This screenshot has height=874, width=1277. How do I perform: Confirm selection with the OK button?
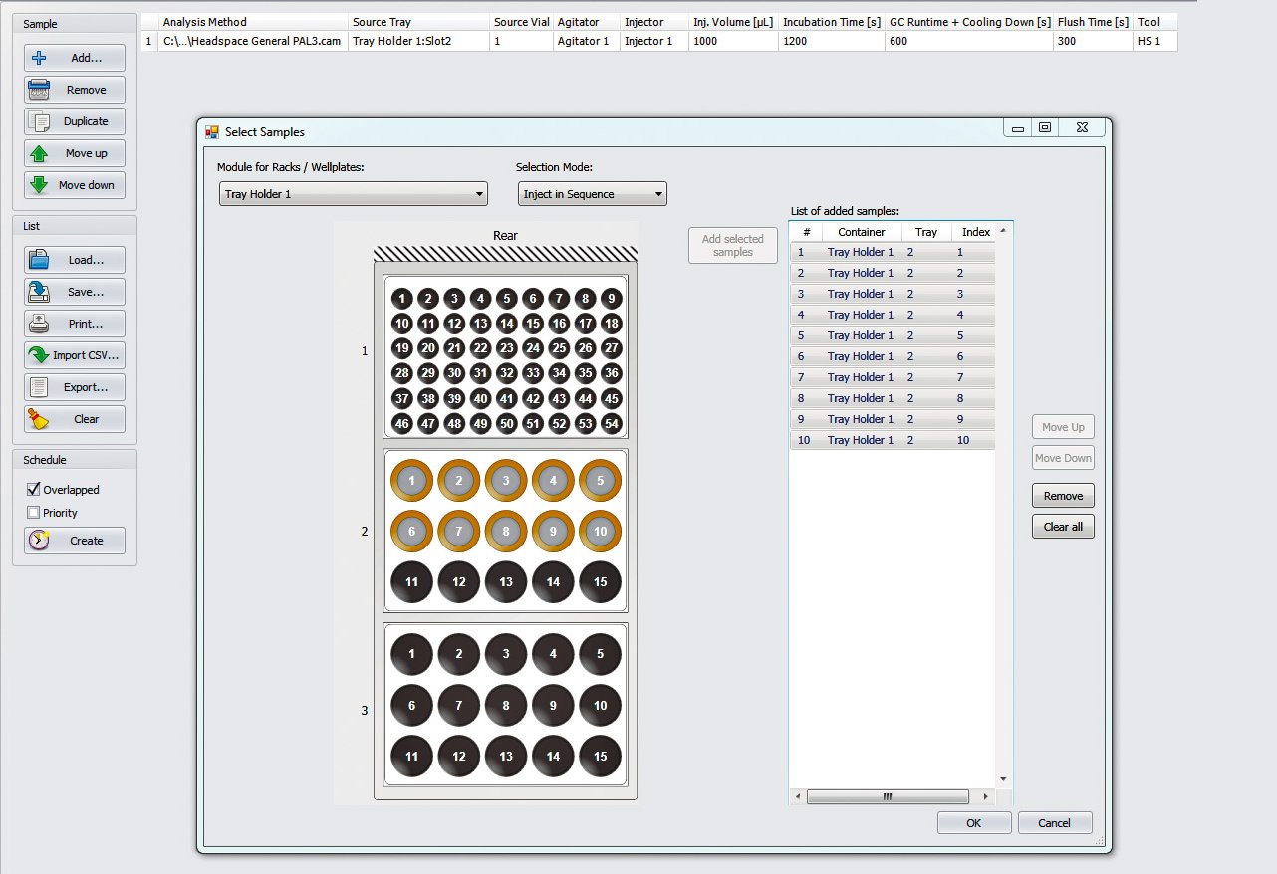(973, 823)
